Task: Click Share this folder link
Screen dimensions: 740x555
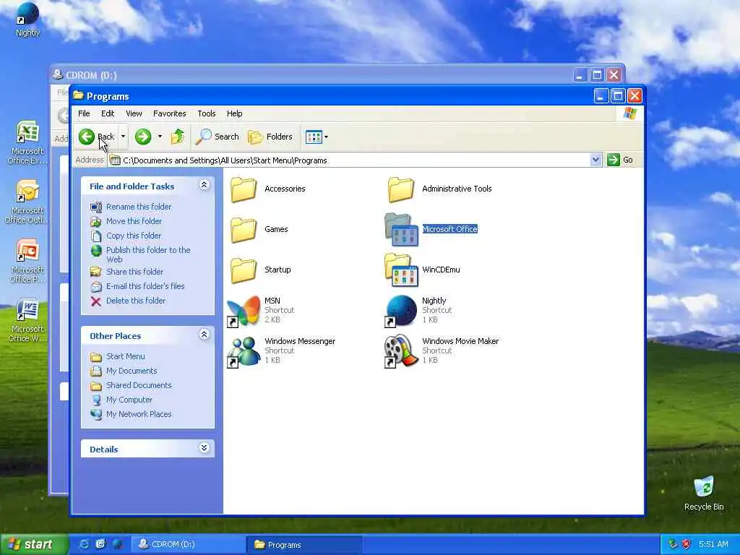Action: point(134,272)
